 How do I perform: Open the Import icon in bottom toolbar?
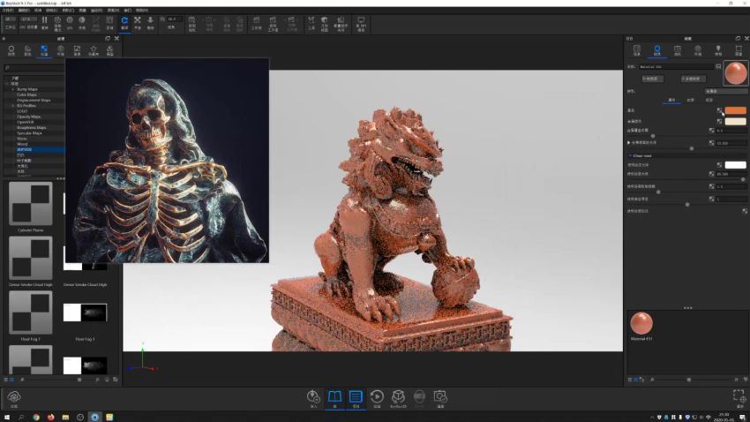[313, 398]
